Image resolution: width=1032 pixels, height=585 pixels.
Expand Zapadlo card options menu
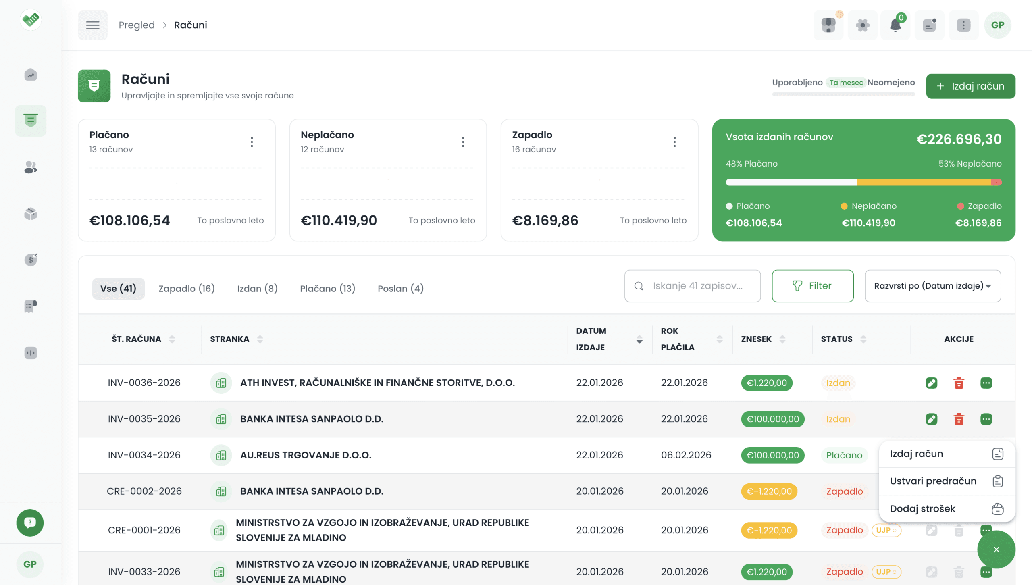(x=674, y=142)
